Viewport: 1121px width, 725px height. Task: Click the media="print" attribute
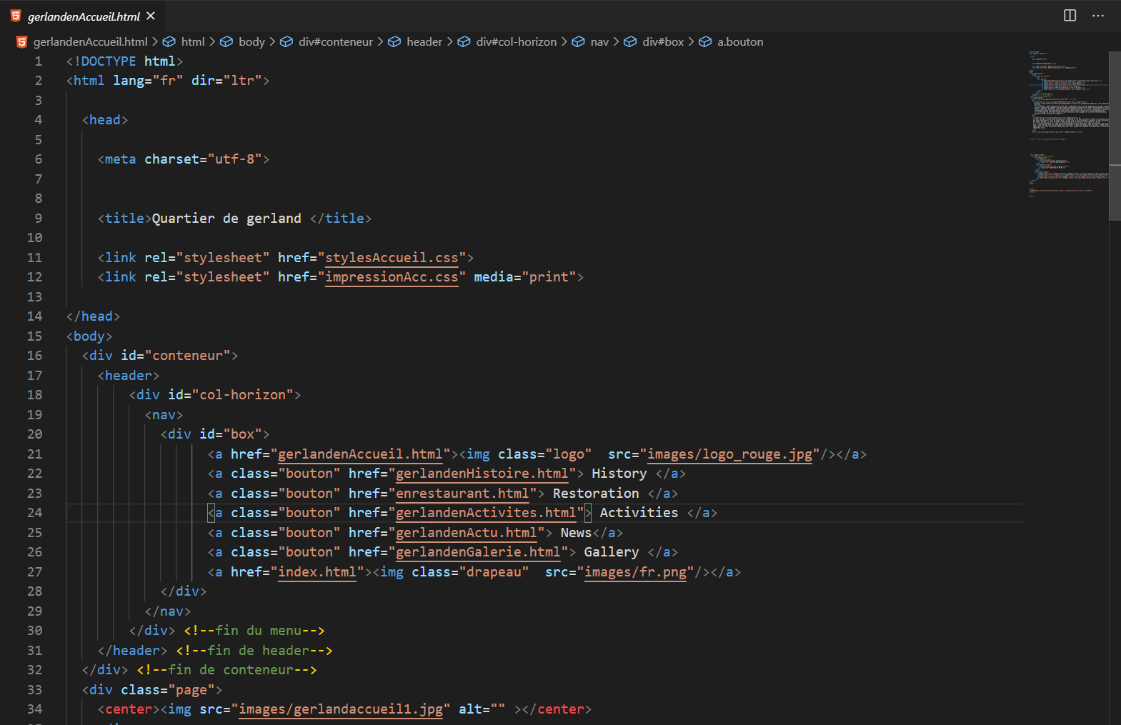point(525,276)
